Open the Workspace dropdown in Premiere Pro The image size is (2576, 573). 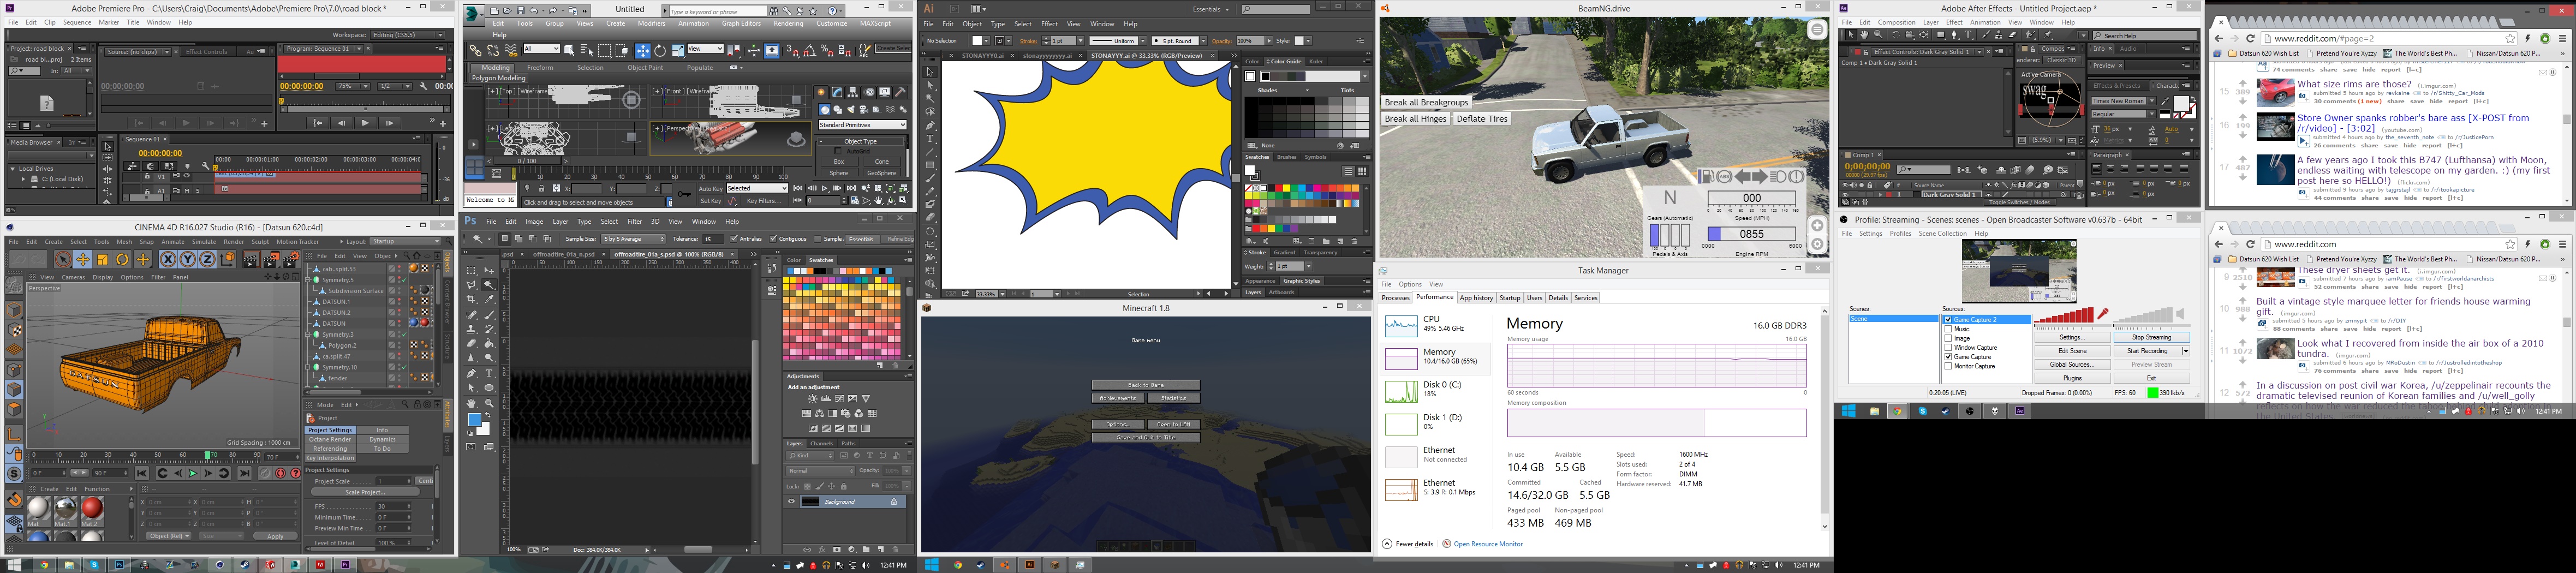[407, 35]
